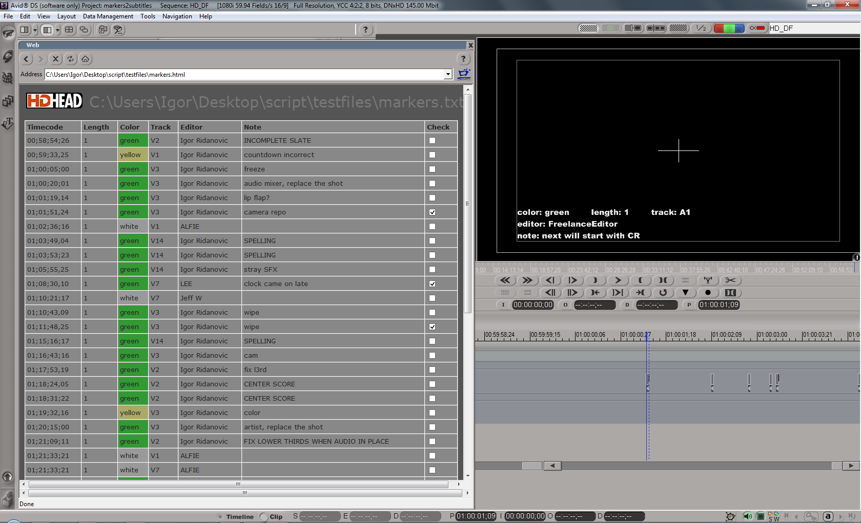Uncheck the camera repo row checkbox
Screen dimensions: 861x523
click(x=432, y=212)
